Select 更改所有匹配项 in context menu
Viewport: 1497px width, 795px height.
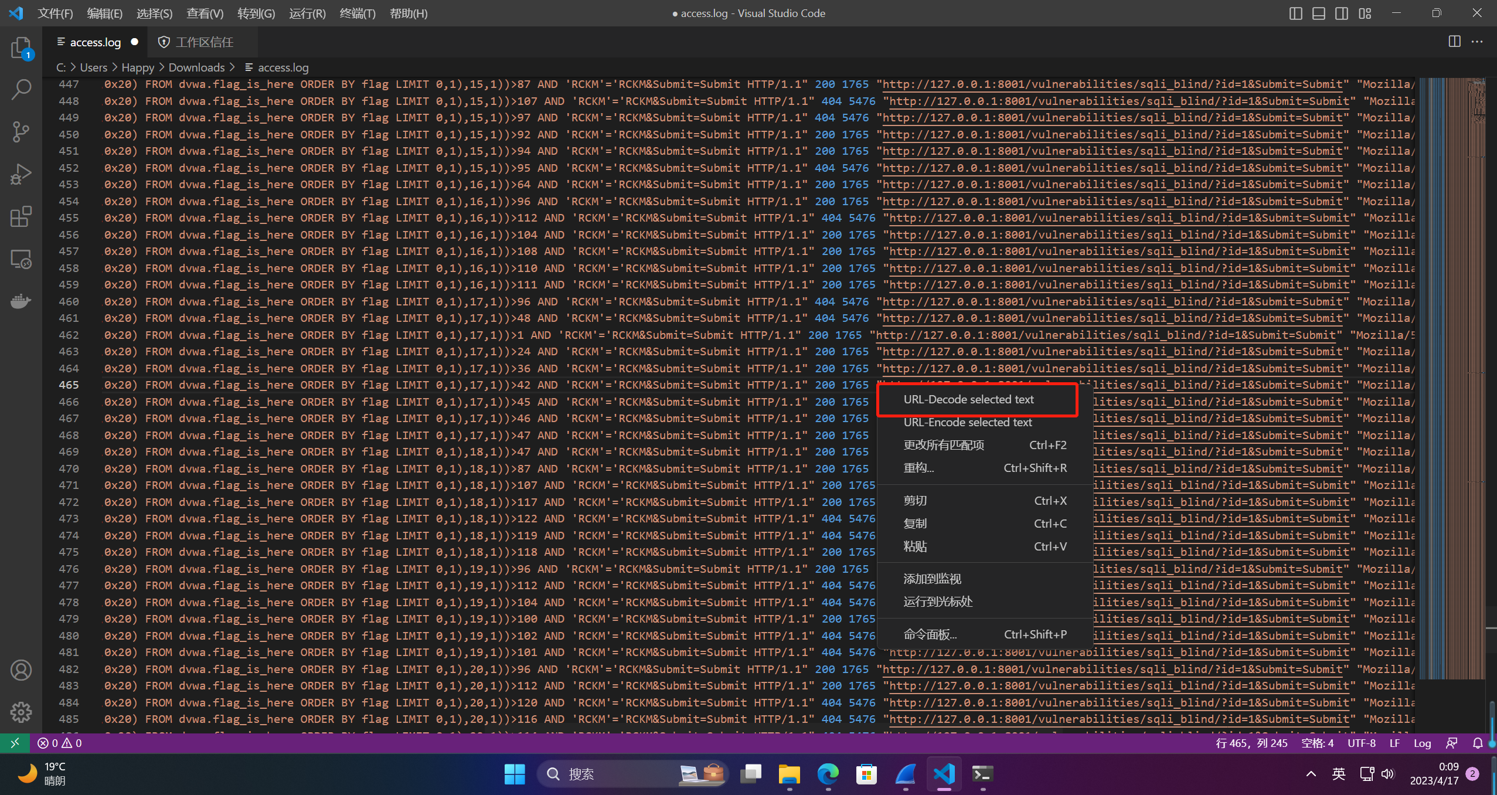pyautogui.click(x=985, y=445)
